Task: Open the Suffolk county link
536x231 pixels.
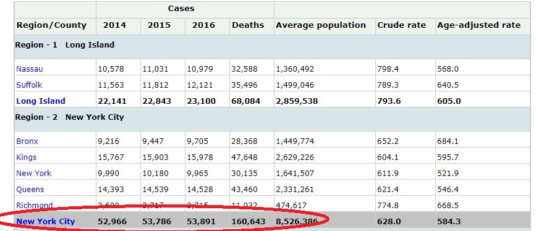Action: coord(29,85)
